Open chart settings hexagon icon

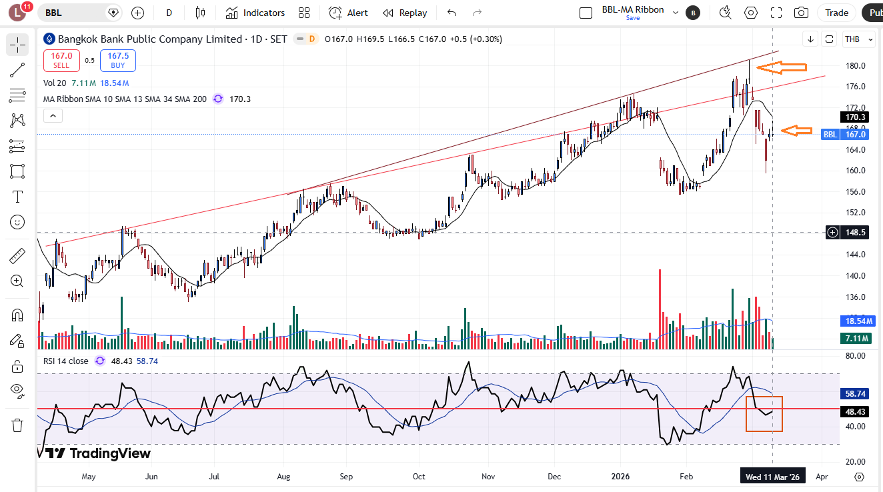tap(751, 13)
